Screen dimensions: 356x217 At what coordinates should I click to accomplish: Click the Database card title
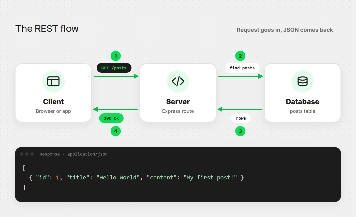click(x=303, y=102)
